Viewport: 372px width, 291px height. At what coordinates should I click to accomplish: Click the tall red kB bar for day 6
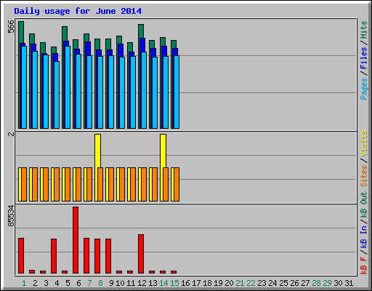[76, 240]
